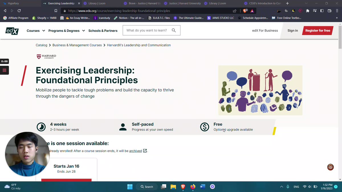Reload the page
Viewport: 342px width, 192px height.
coord(19,11)
